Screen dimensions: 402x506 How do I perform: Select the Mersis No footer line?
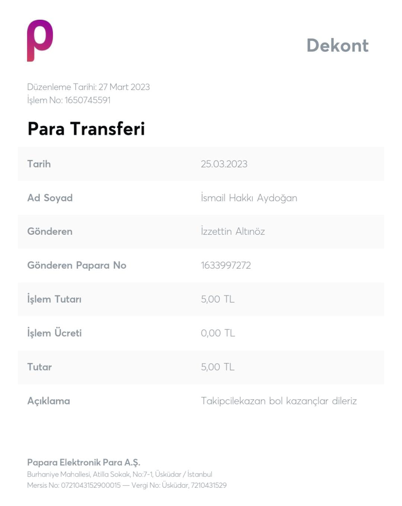point(127,485)
